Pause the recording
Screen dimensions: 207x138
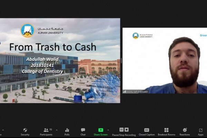121,130
